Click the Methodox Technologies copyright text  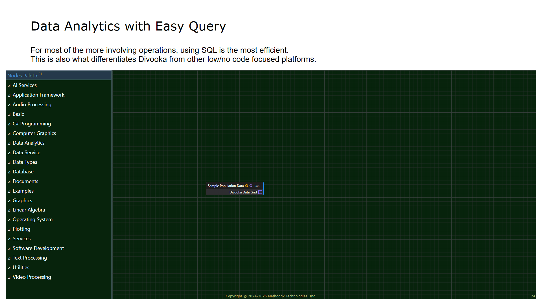pos(271,296)
